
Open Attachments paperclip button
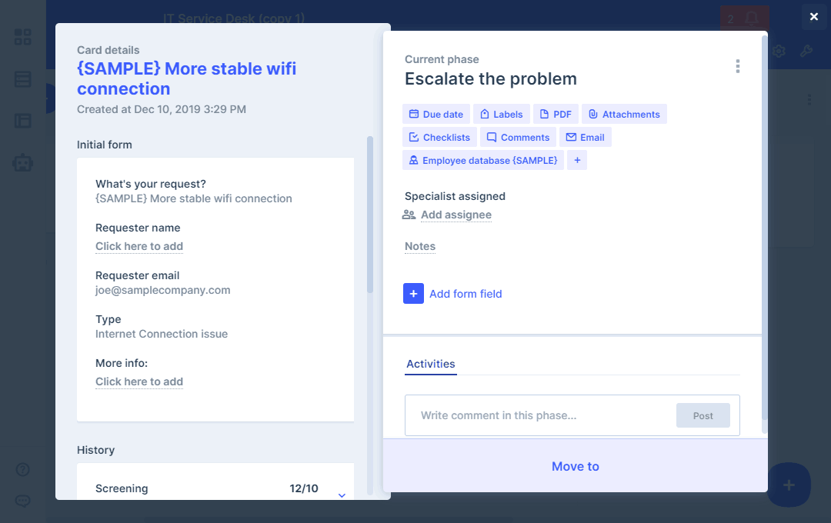point(624,115)
